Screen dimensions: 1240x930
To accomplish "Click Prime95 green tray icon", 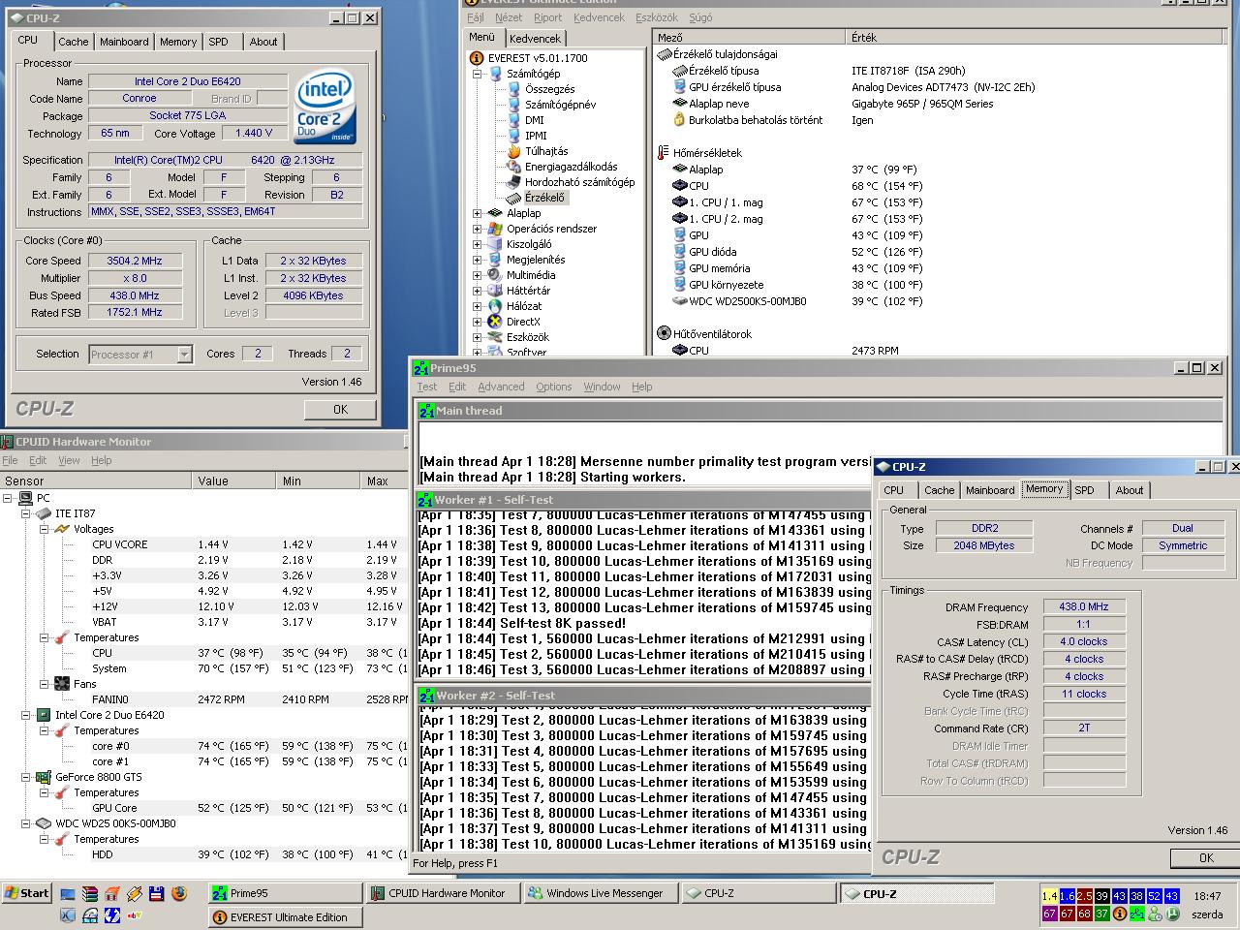I will (1137, 914).
